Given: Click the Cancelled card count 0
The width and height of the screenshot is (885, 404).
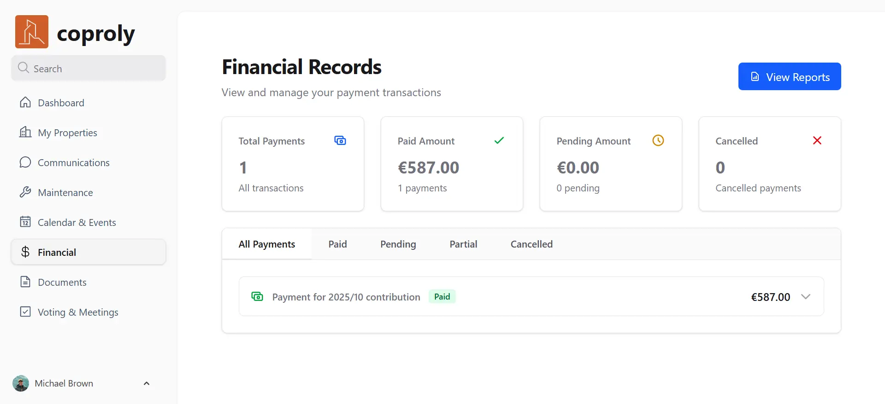Looking at the screenshot, I should 720,167.
